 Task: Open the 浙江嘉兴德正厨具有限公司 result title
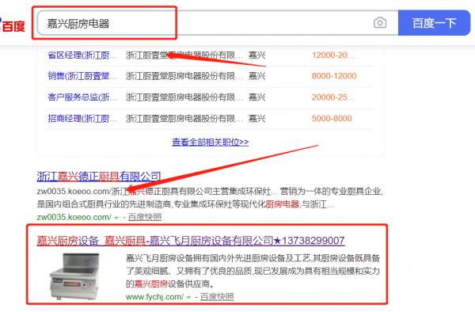99,177
